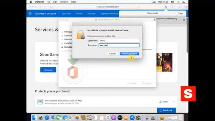Click the Install link for Office 2021
The width and height of the screenshot is (215, 121).
point(164,102)
